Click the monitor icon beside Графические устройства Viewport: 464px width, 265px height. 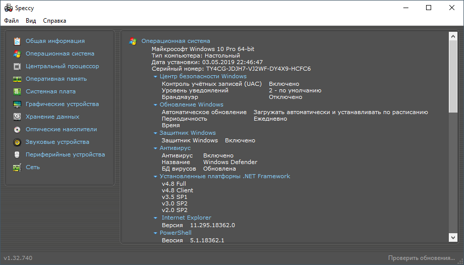click(17, 104)
